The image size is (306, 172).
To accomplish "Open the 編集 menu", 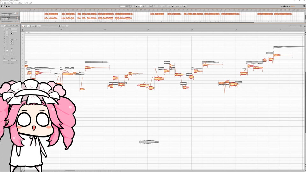I will coord(5,3).
